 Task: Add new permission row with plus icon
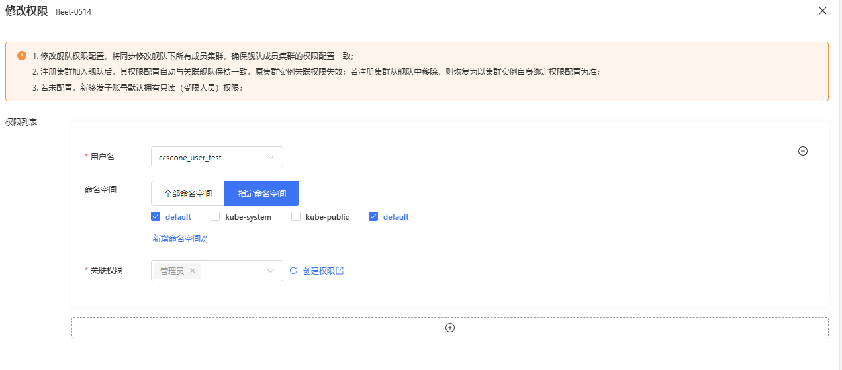coord(450,328)
